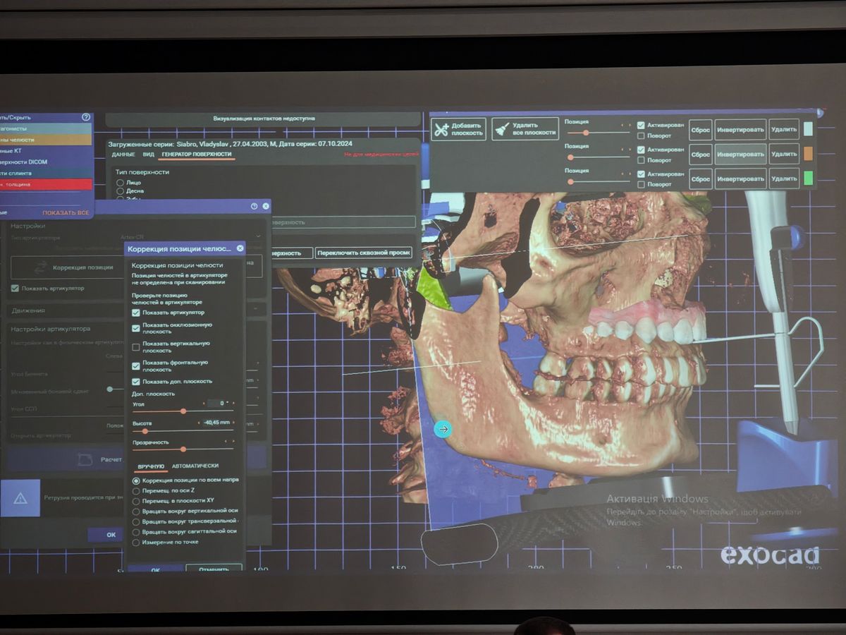The width and height of the screenshot is (846, 635).
Task: Click Отменить in the correction dialog
Action: click(x=214, y=569)
